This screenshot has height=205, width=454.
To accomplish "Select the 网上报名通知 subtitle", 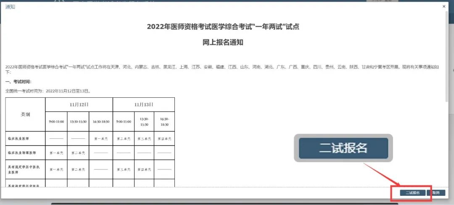I will pyautogui.click(x=223, y=42).
